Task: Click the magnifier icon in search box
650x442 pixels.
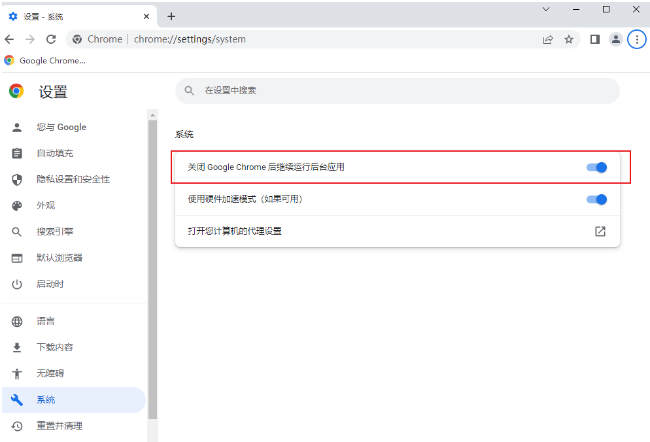Action: pyautogui.click(x=189, y=91)
